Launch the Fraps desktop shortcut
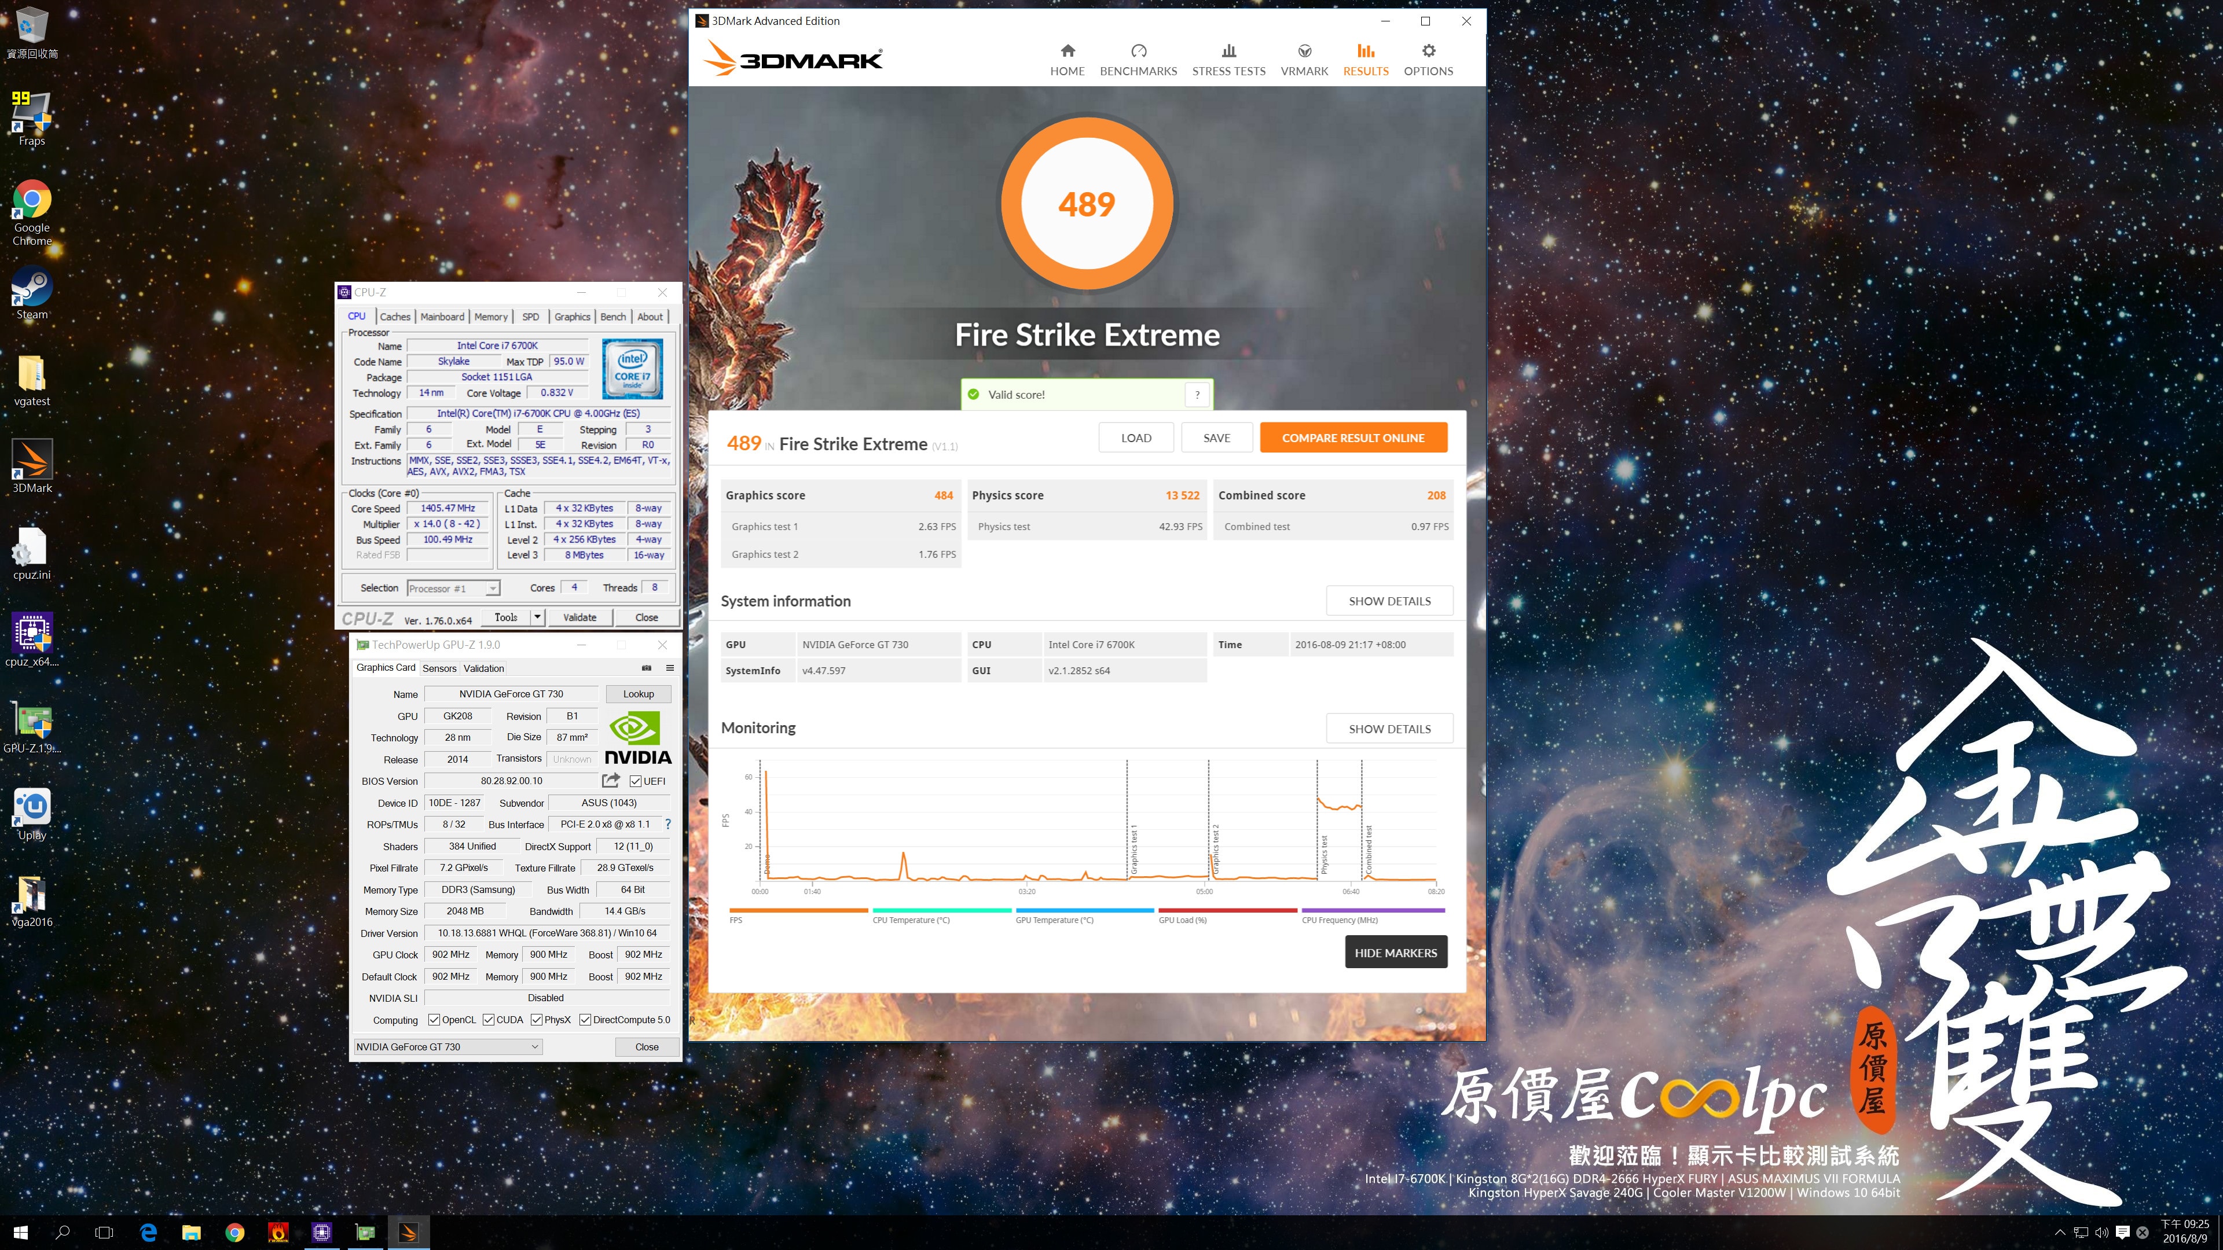This screenshot has width=2223, height=1250. [32, 119]
